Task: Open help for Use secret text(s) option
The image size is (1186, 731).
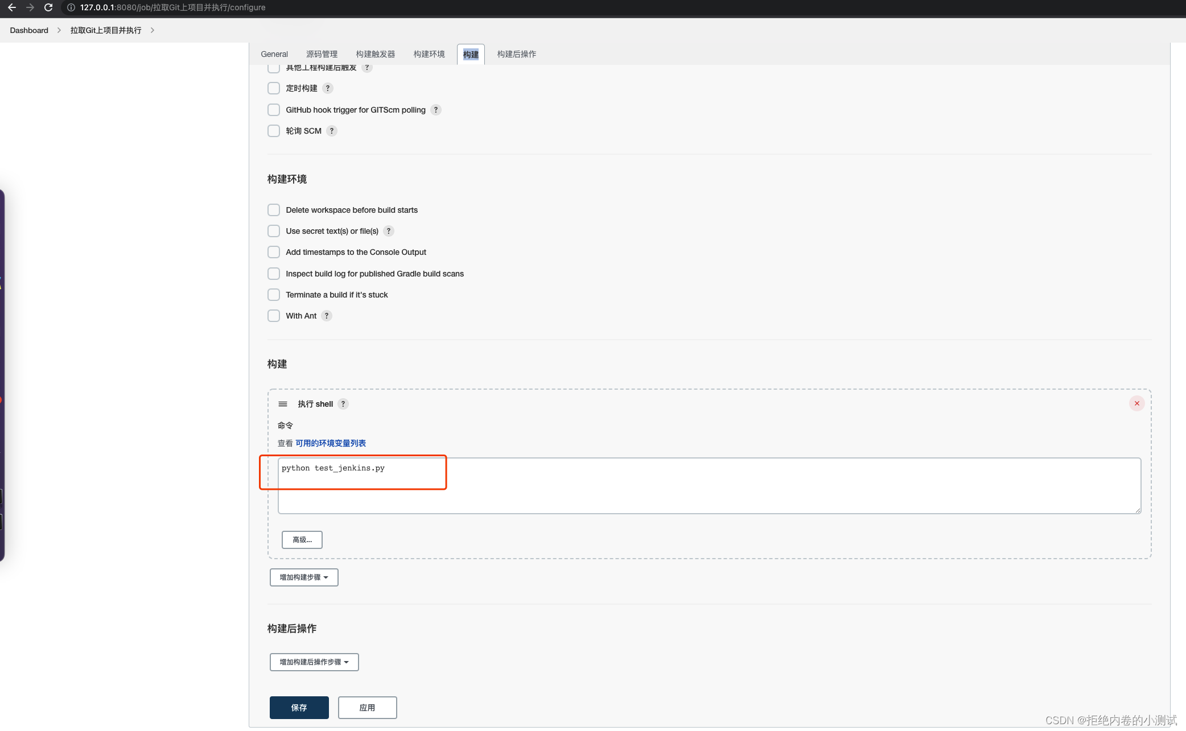Action: [x=389, y=231]
